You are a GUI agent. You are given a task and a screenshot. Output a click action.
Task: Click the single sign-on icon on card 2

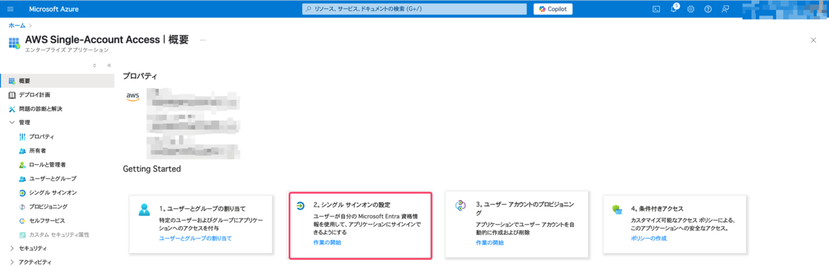pos(301,205)
